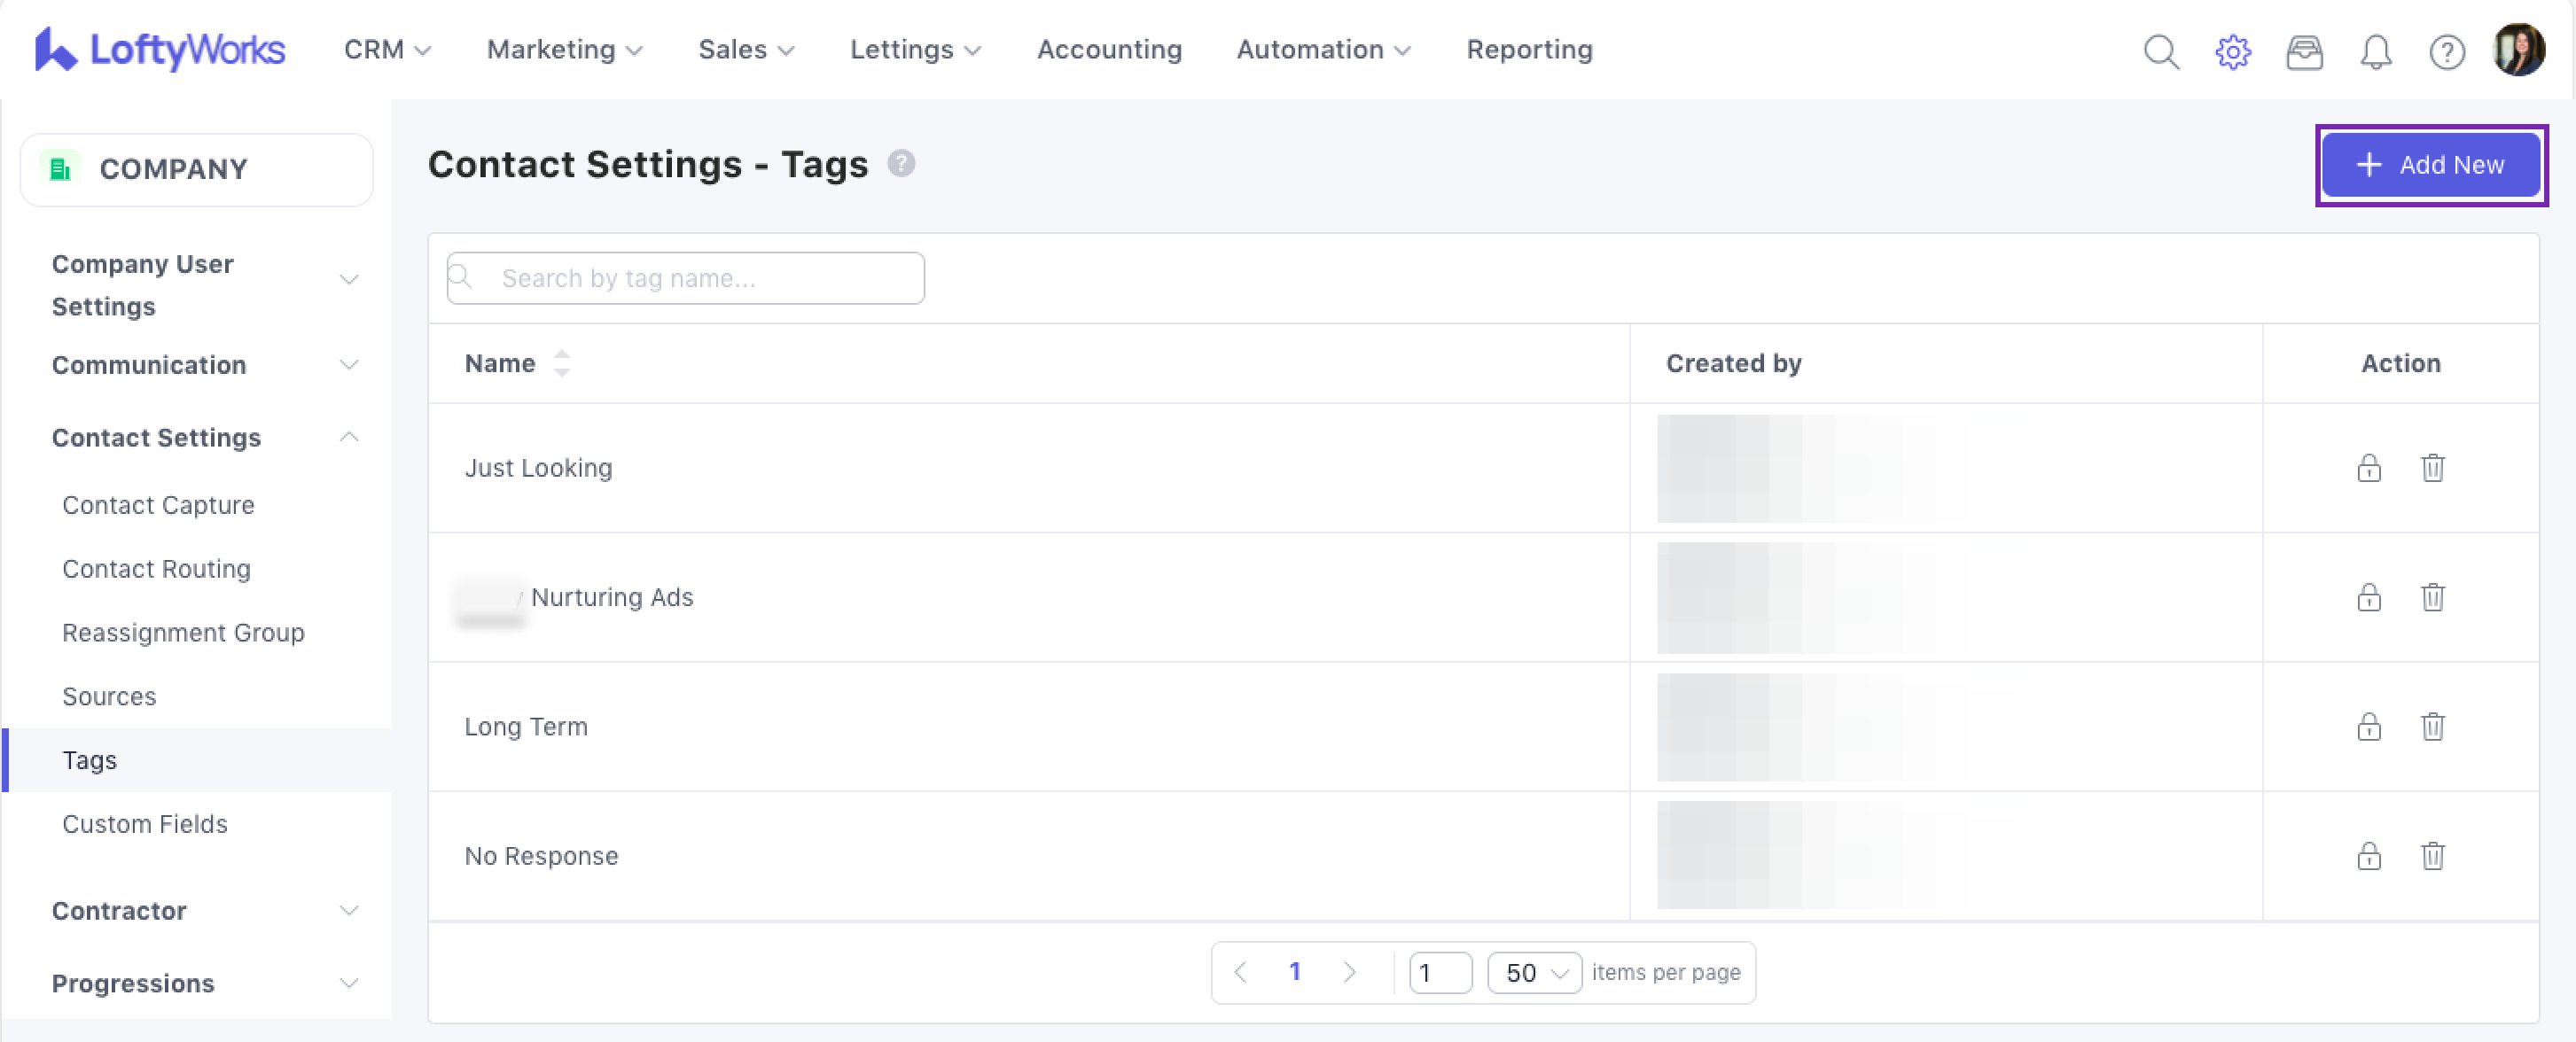Open the Reporting menu item
Screen dimensions: 2576x1042
[x=1528, y=49]
